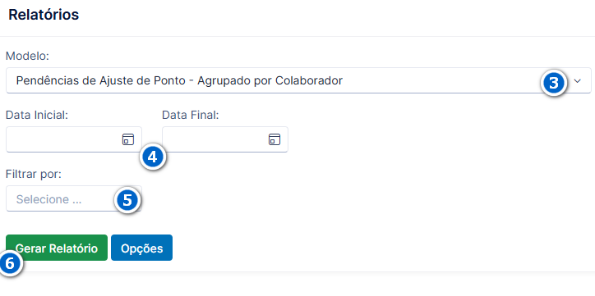Click the Modelo field label
The height and width of the screenshot is (296, 595).
[x=28, y=56]
